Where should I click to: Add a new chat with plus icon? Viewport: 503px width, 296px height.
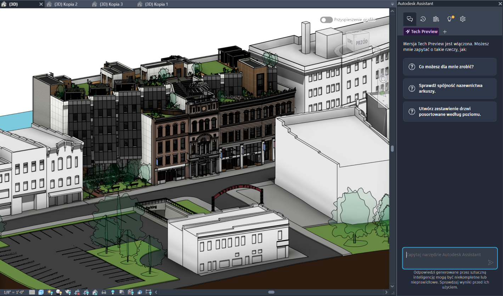[x=445, y=31]
